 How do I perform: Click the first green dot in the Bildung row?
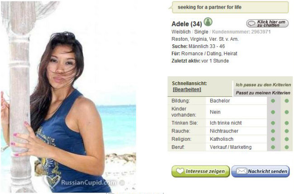pos(273,101)
